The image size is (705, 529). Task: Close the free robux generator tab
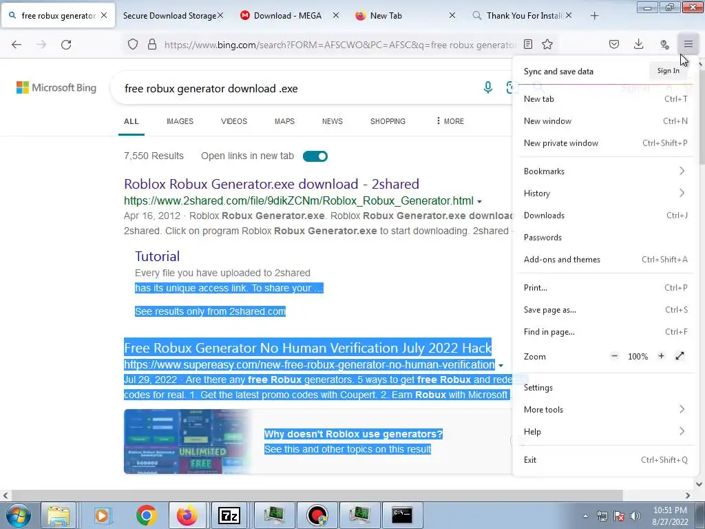pos(104,15)
